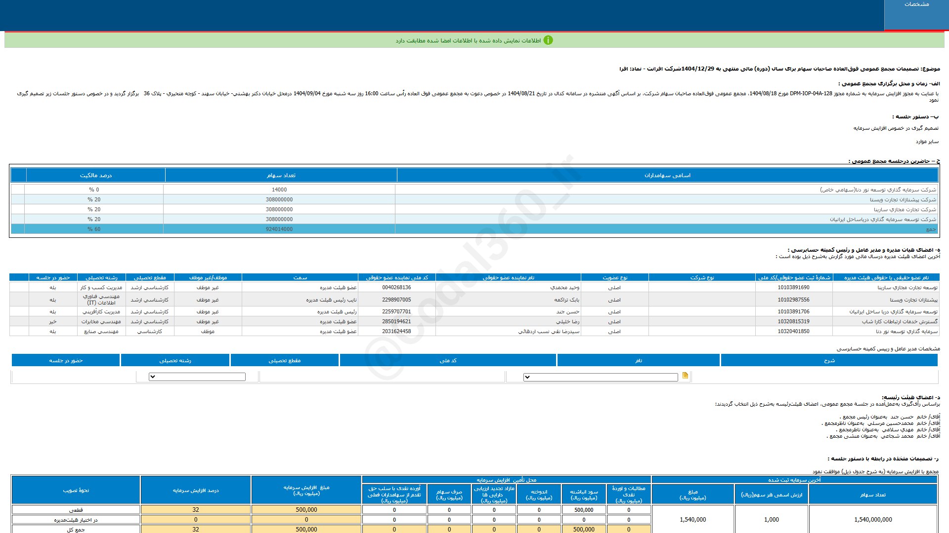Click the national ID 0040268136 cell
The width and height of the screenshot is (949, 533).
click(x=396, y=287)
